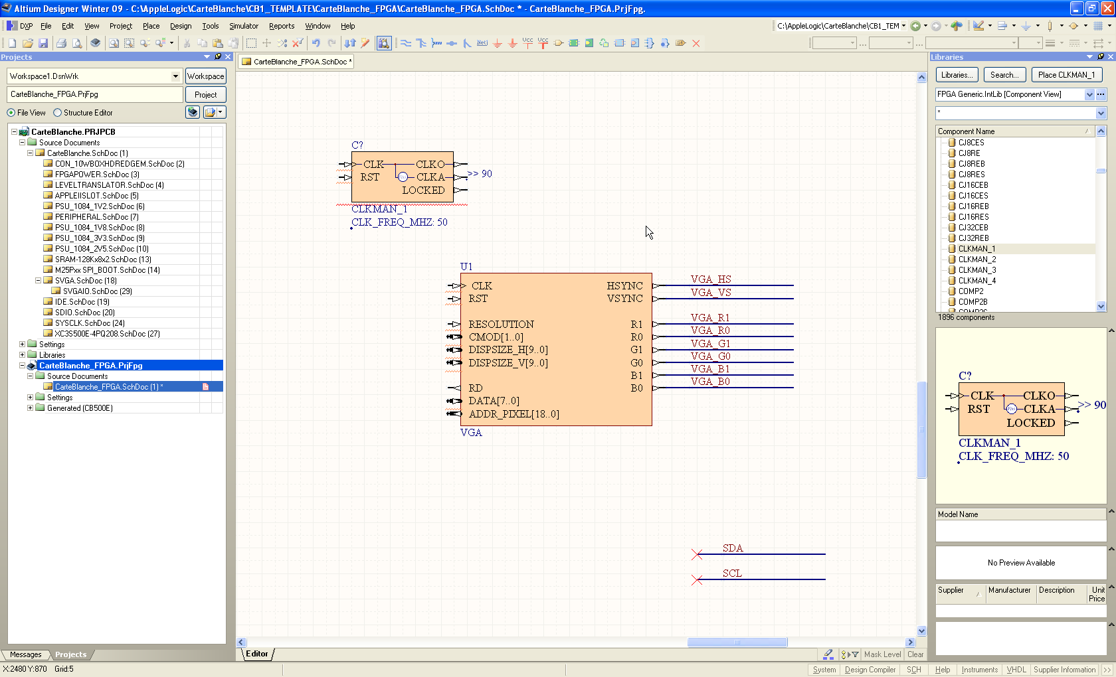This screenshot has height=677, width=1116.
Task: Click the Mask Level button
Action: click(x=882, y=654)
